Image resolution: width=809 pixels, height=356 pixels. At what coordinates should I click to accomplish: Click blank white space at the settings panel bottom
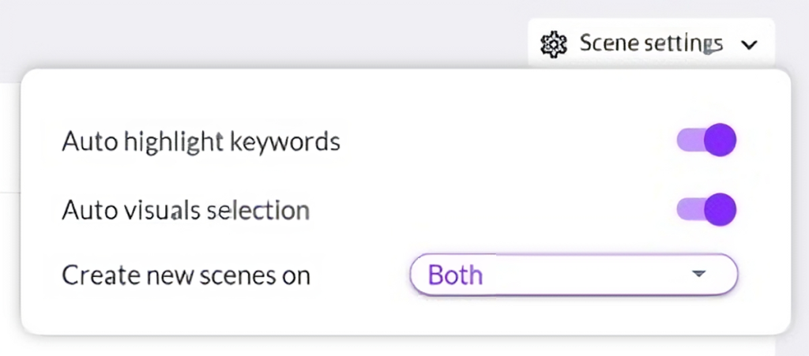click(395, 316)
